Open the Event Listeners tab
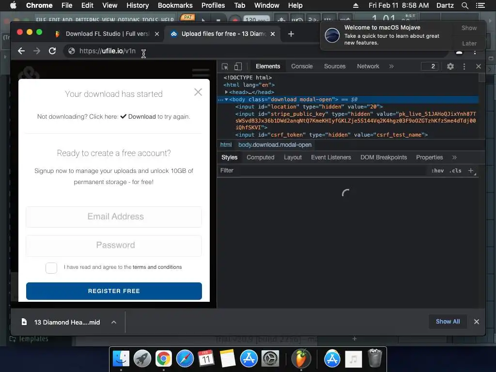 tap(331, 157)
